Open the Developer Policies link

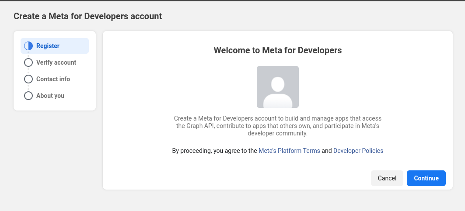point(358,151)
